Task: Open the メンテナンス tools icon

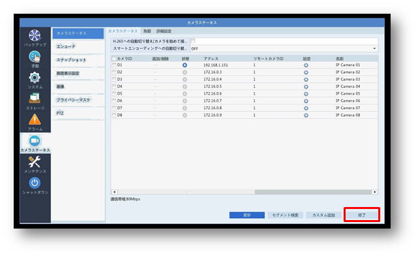Action: click(x=35, y=161)
